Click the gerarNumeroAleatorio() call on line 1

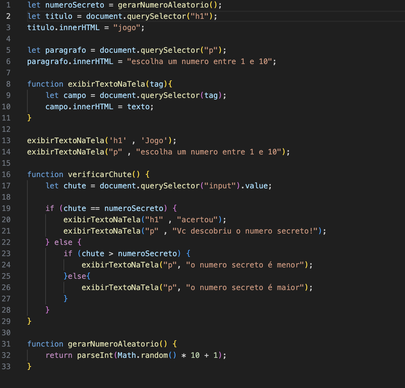click(170, 5)
